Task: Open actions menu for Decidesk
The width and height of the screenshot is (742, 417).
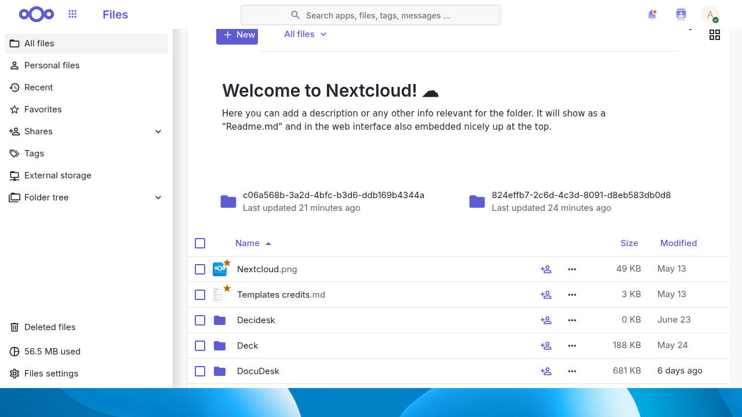Action: pyautogui.click(x=572, y=320)
